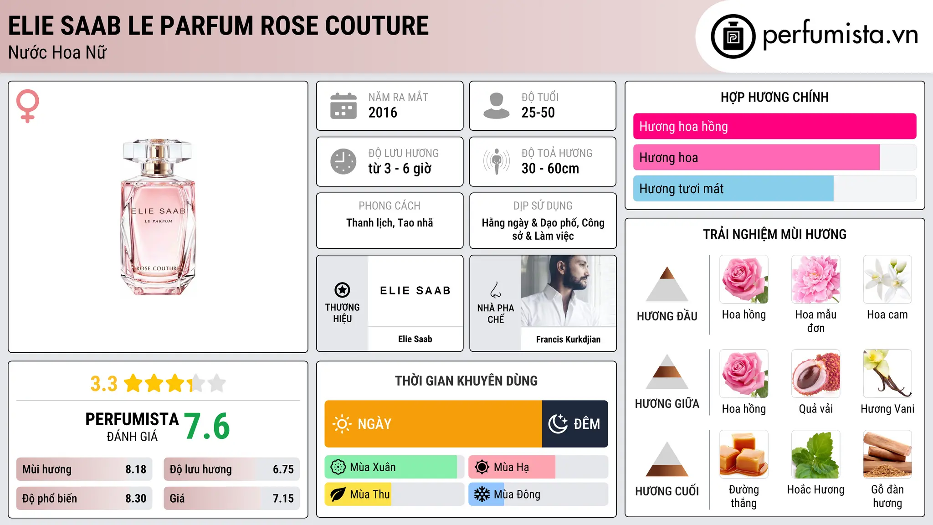
Task: Click the ELIE SAAB brand logo
Action: click(415, 290)
